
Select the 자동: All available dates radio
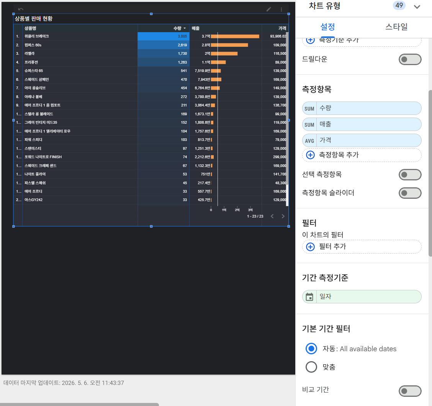point(311,349)
